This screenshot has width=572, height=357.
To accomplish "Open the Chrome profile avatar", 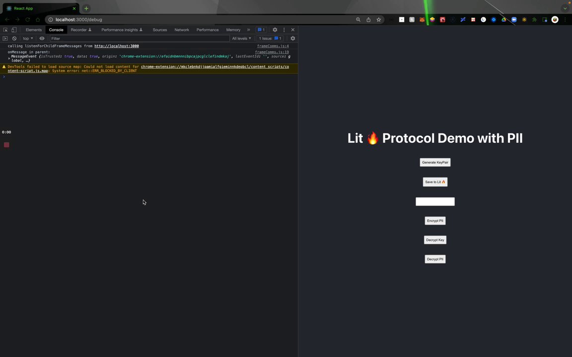I will (x=555, y=20).
